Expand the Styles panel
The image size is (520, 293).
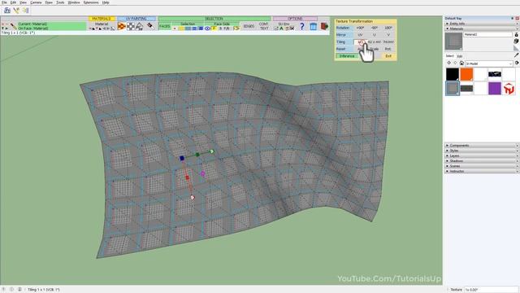(x=482, y=151)
